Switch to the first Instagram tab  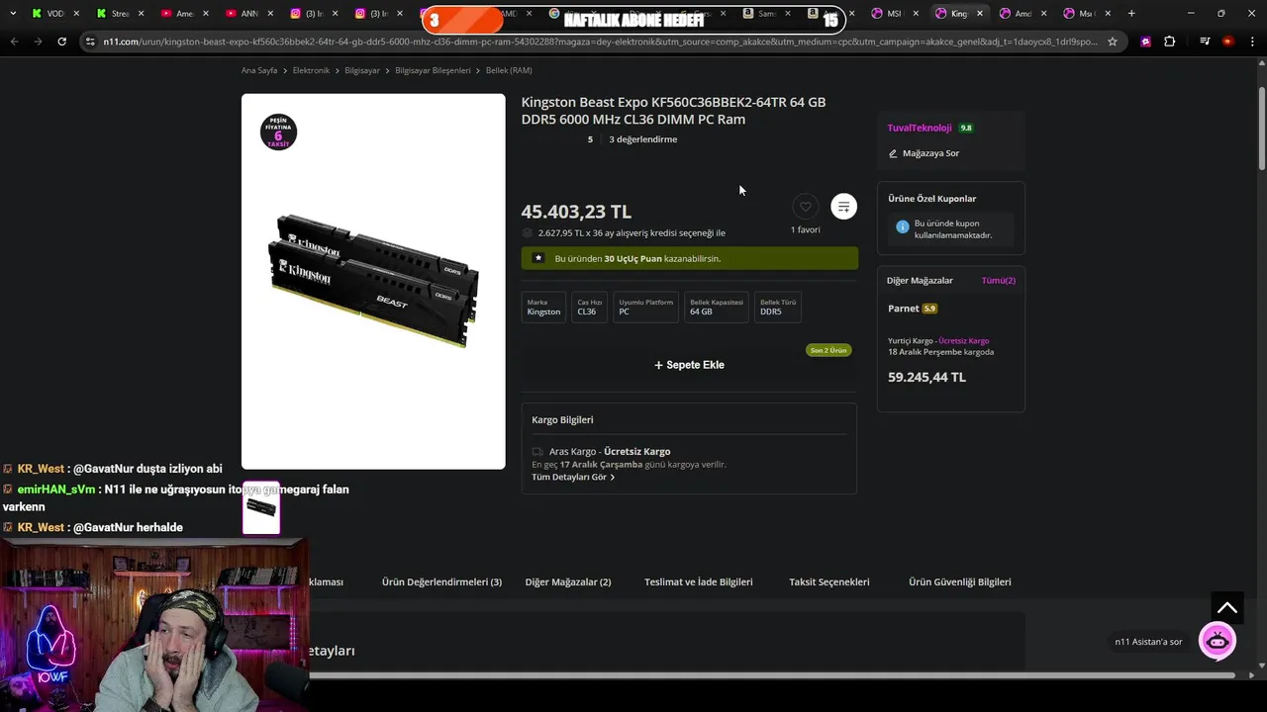pyautogui.click(x=313, y=14)
